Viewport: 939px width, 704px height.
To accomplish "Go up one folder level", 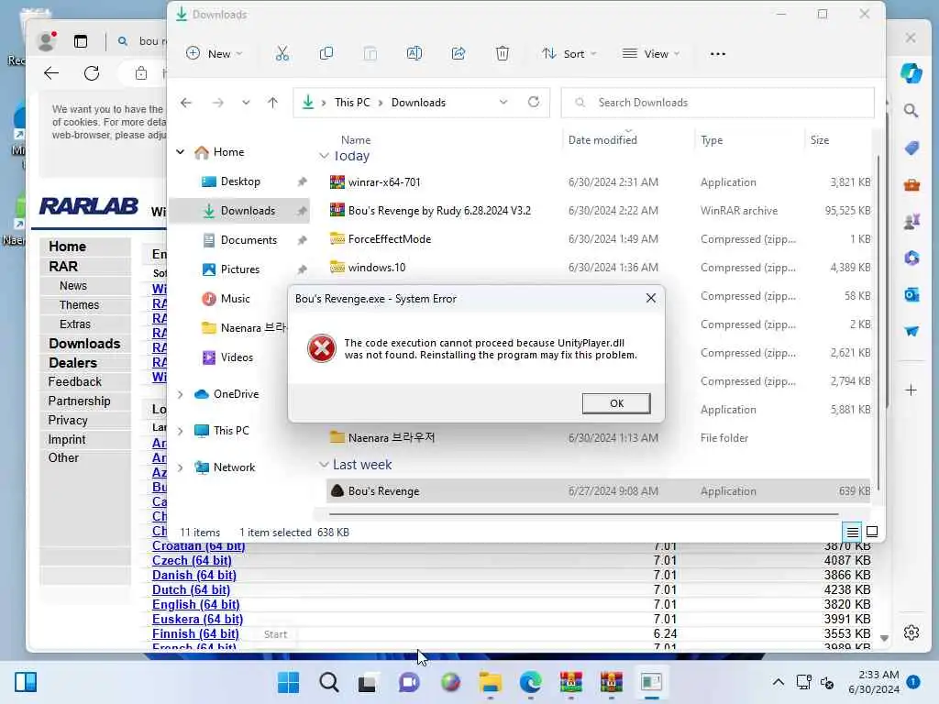I will click(x=272, y=103).
